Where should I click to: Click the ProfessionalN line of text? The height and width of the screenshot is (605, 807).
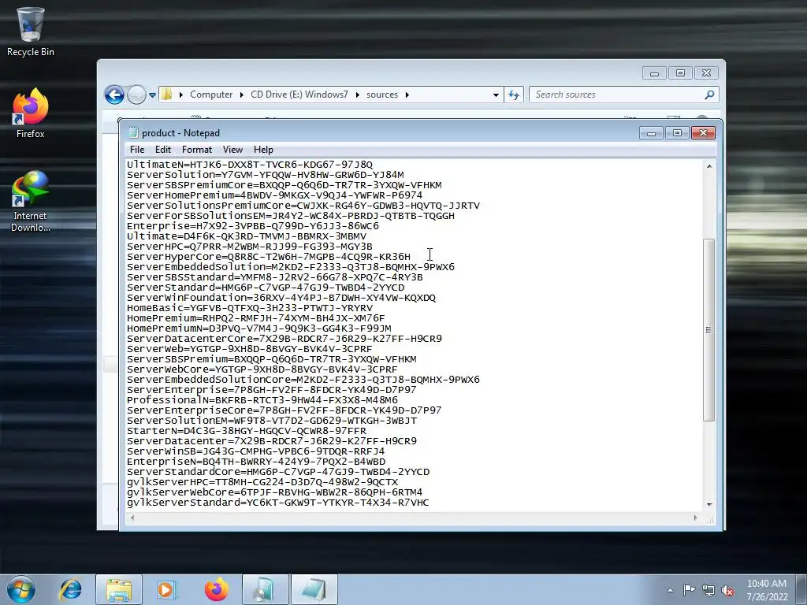[x=262, y=399]
